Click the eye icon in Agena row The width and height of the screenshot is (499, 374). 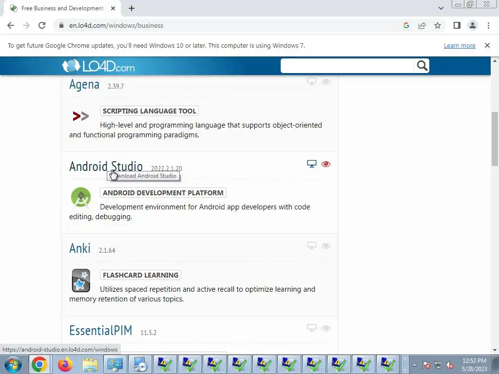[x=326, y=82]
